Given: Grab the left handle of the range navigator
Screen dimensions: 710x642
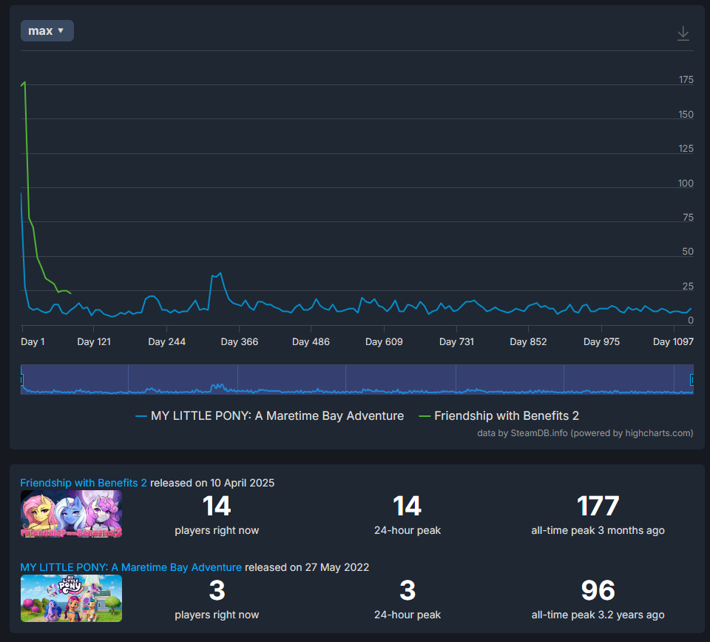Looking at the screenshot, I should pyautogui.click(x=21, y=379).
